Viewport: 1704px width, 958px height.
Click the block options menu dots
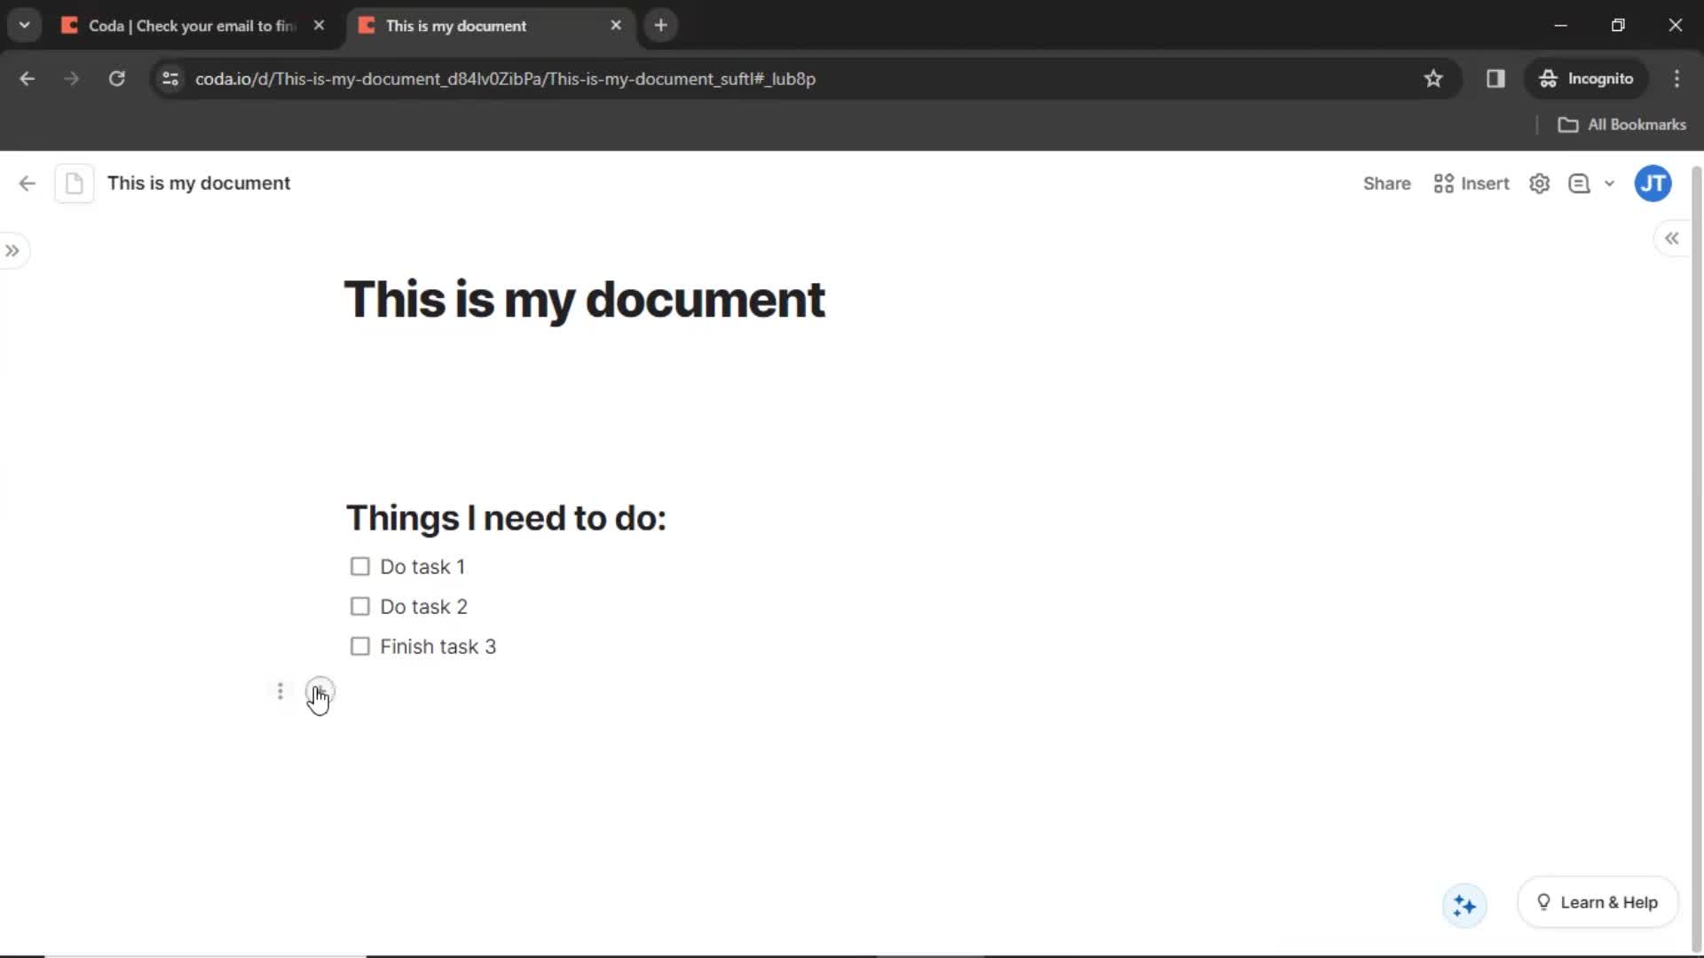point(280,690)
